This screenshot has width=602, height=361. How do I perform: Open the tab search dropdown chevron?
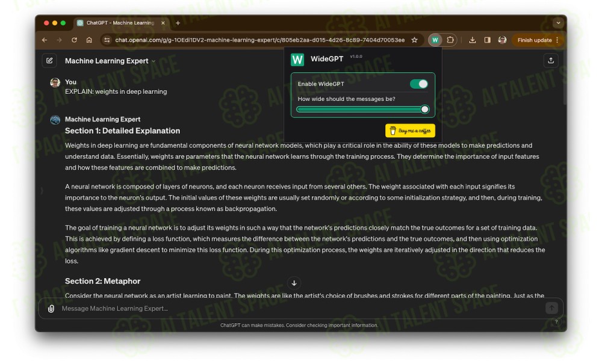[x=558, y=23]
